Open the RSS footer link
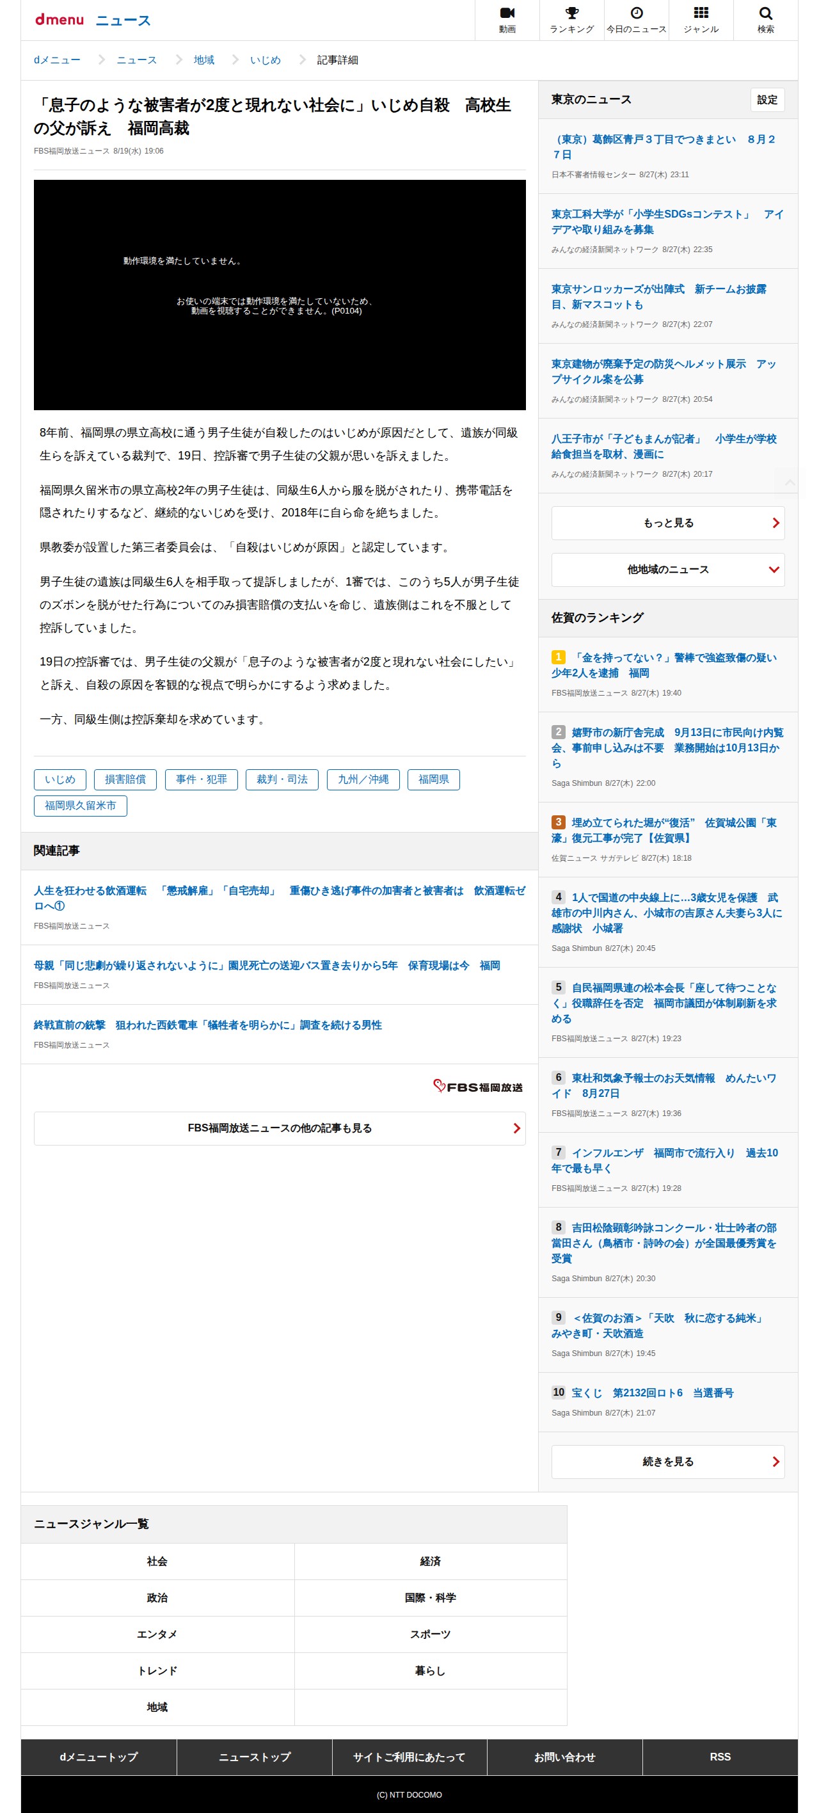This screenshot has width=819, height=1813. [720, 1757]
